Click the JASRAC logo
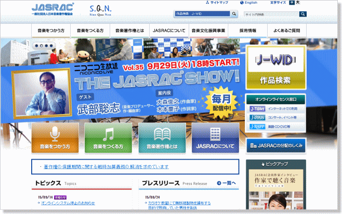This screenshot has width=342, height=214. pyautogui.click(x=52, y=9)
